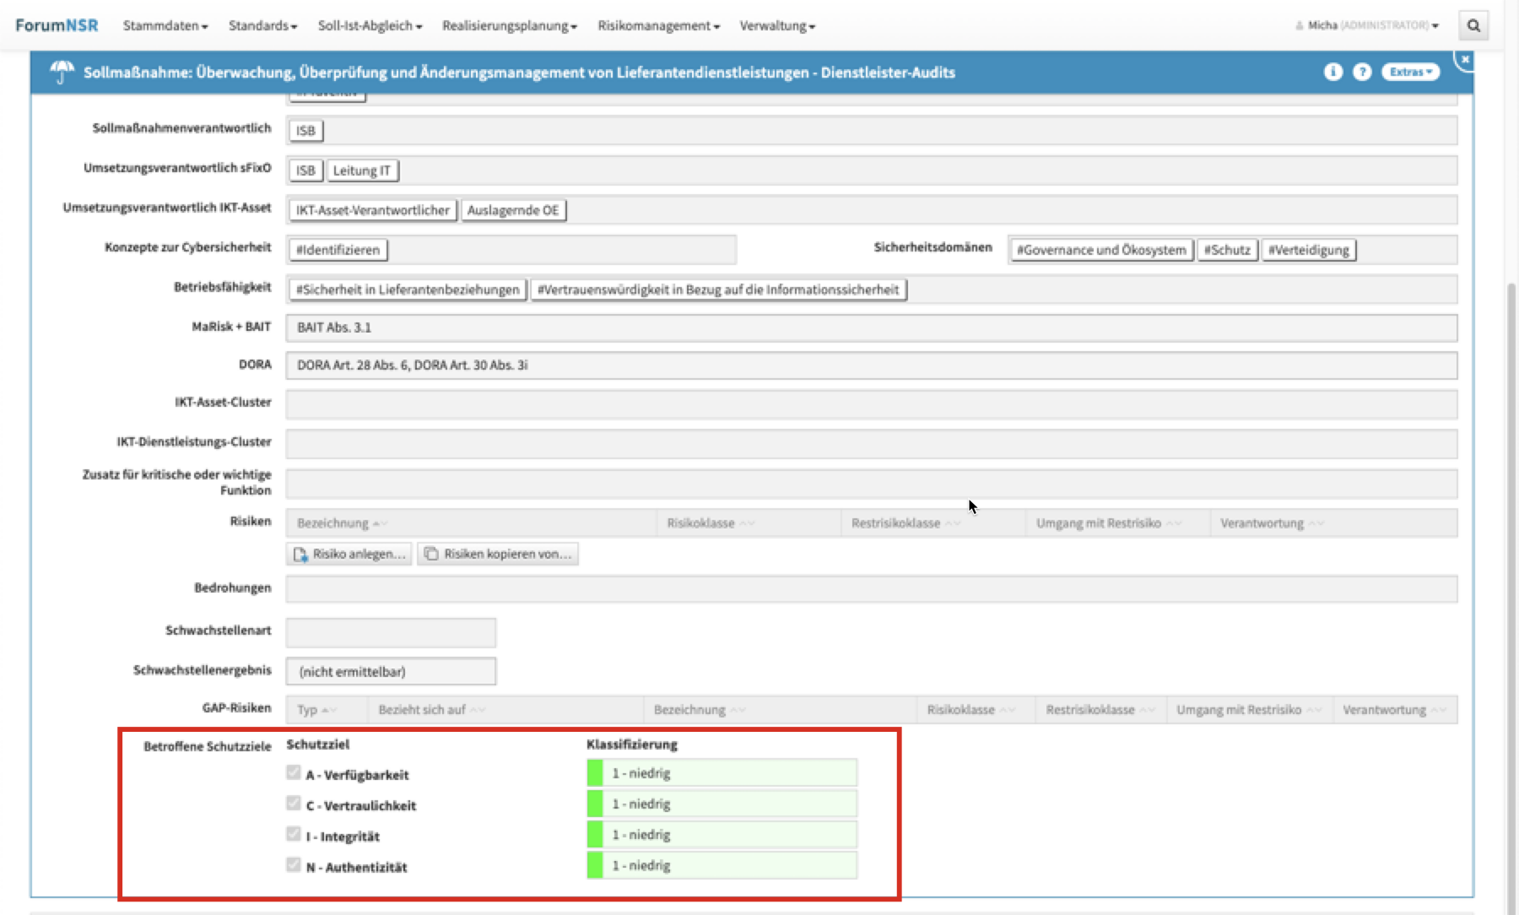
Task: Click the DORA input field
Action: pos(870,365)
